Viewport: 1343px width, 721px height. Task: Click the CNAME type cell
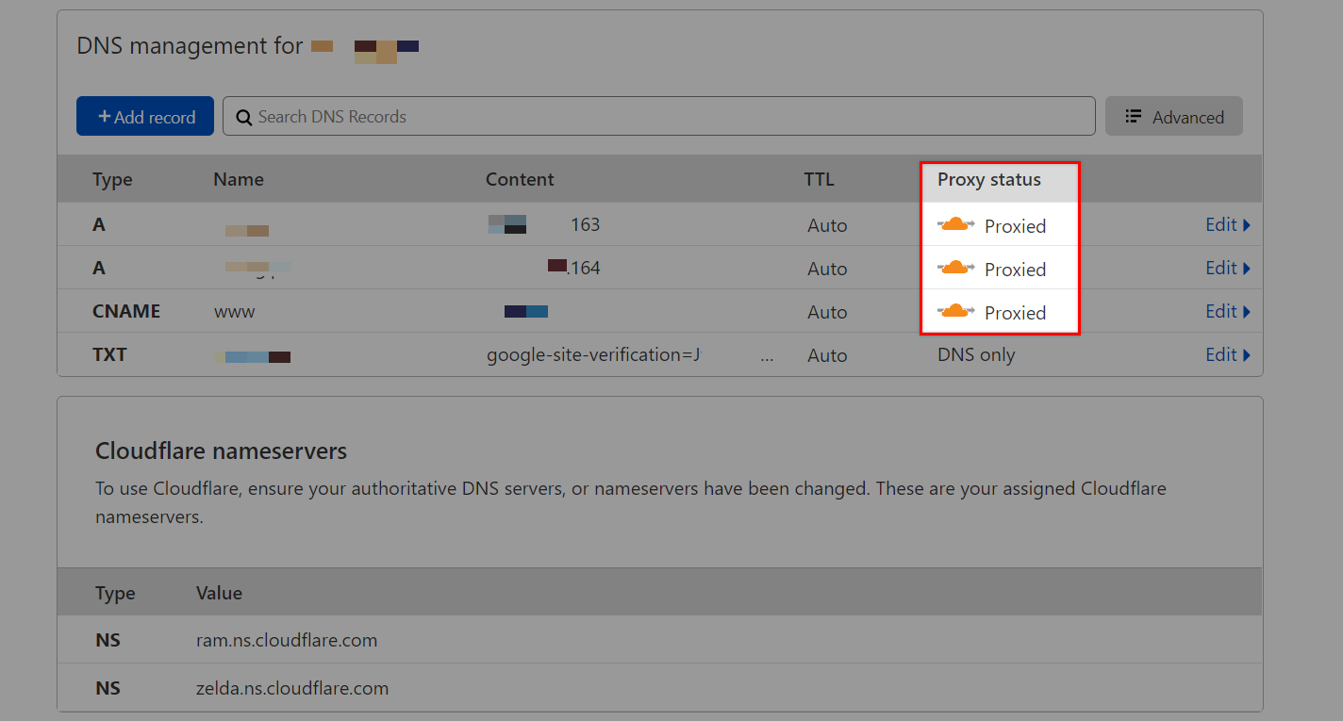click(x=126, y=311)
